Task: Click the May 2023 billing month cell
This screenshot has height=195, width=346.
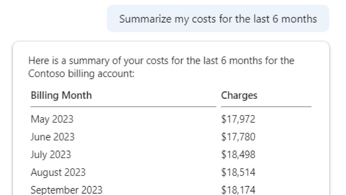Action: (52, 119)
